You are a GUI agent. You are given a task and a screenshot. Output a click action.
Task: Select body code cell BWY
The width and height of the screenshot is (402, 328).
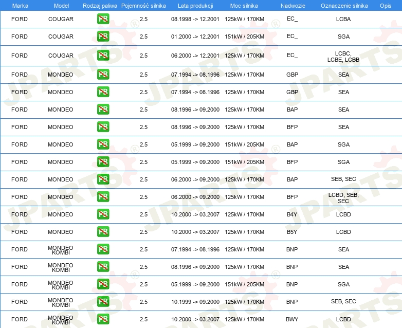(x=292, y=319)
